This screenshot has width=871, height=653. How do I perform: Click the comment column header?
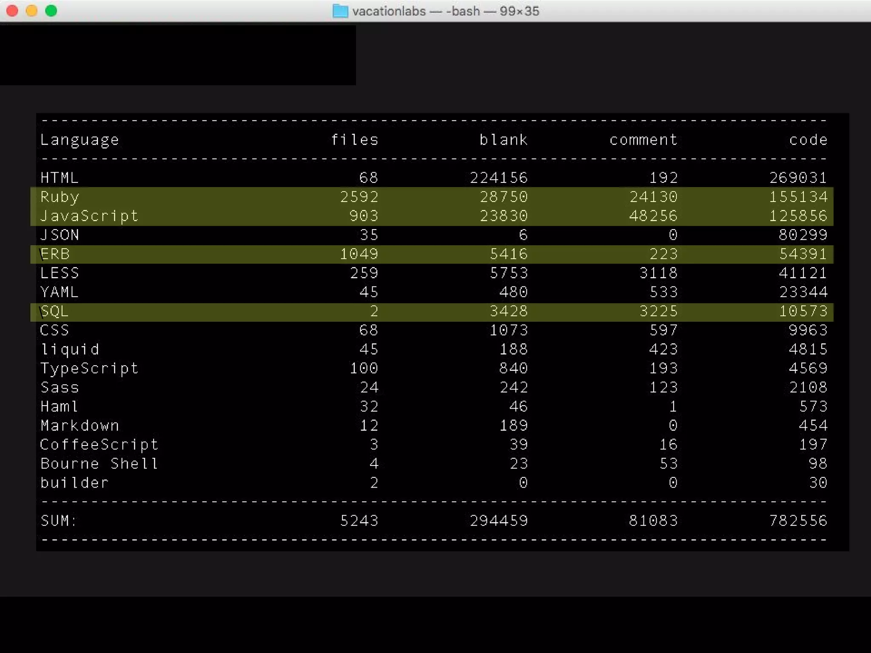tap(643, 140)
